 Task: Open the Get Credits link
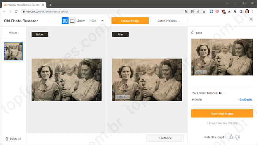246,100
